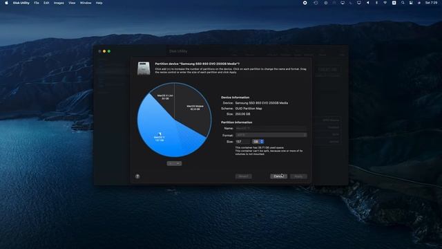Click the menu bar clock
The height and width of the screenshot is (249, 442).
click(431, 3)
